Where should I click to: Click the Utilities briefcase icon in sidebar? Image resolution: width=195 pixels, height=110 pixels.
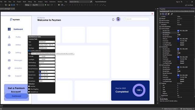[9, 45]
